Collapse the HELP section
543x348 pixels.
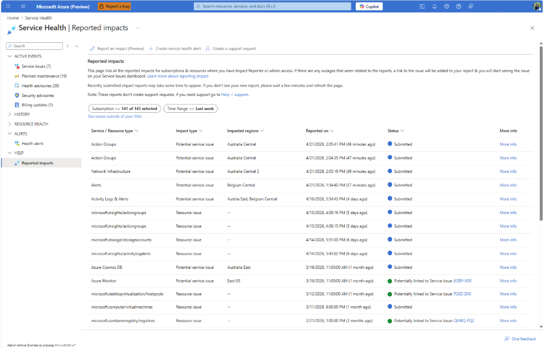10,152
